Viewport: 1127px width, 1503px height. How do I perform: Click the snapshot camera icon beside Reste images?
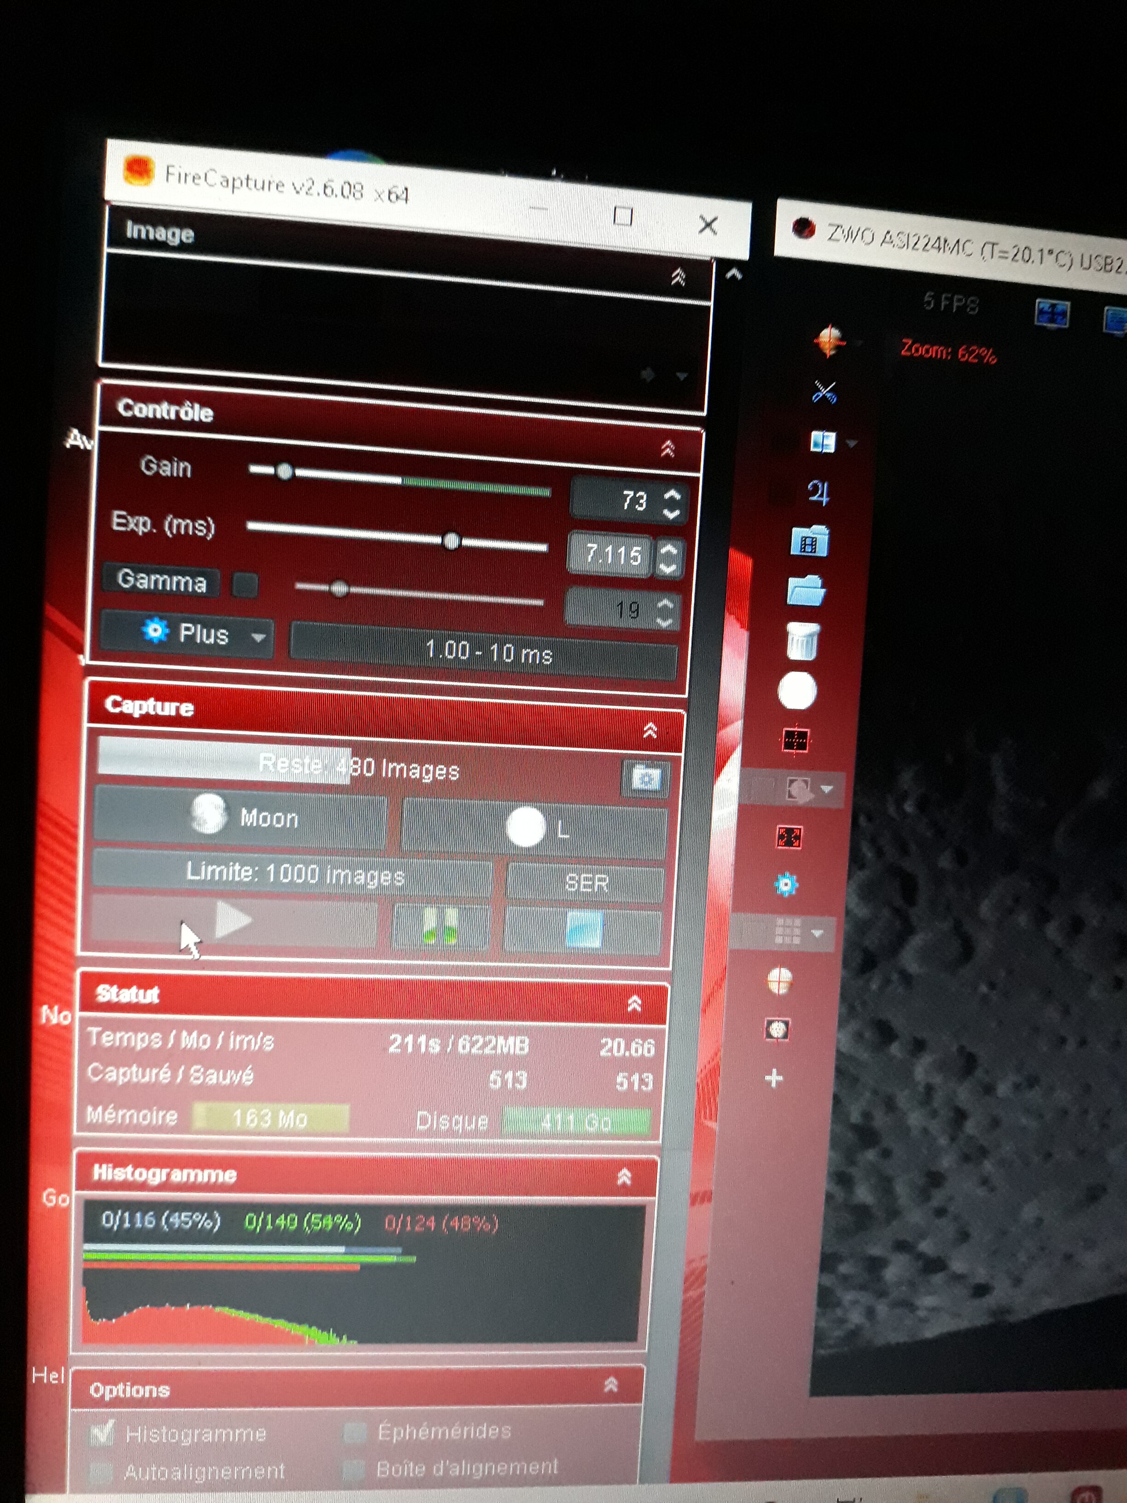pos(645,778)
